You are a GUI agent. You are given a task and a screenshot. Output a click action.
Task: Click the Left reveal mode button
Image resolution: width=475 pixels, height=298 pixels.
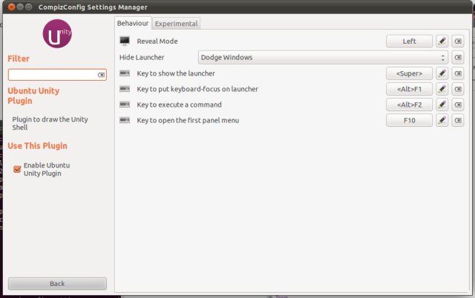(x=409, y=42)
